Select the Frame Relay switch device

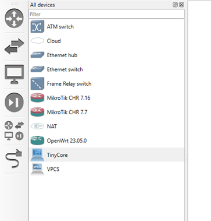coord(106,83)
